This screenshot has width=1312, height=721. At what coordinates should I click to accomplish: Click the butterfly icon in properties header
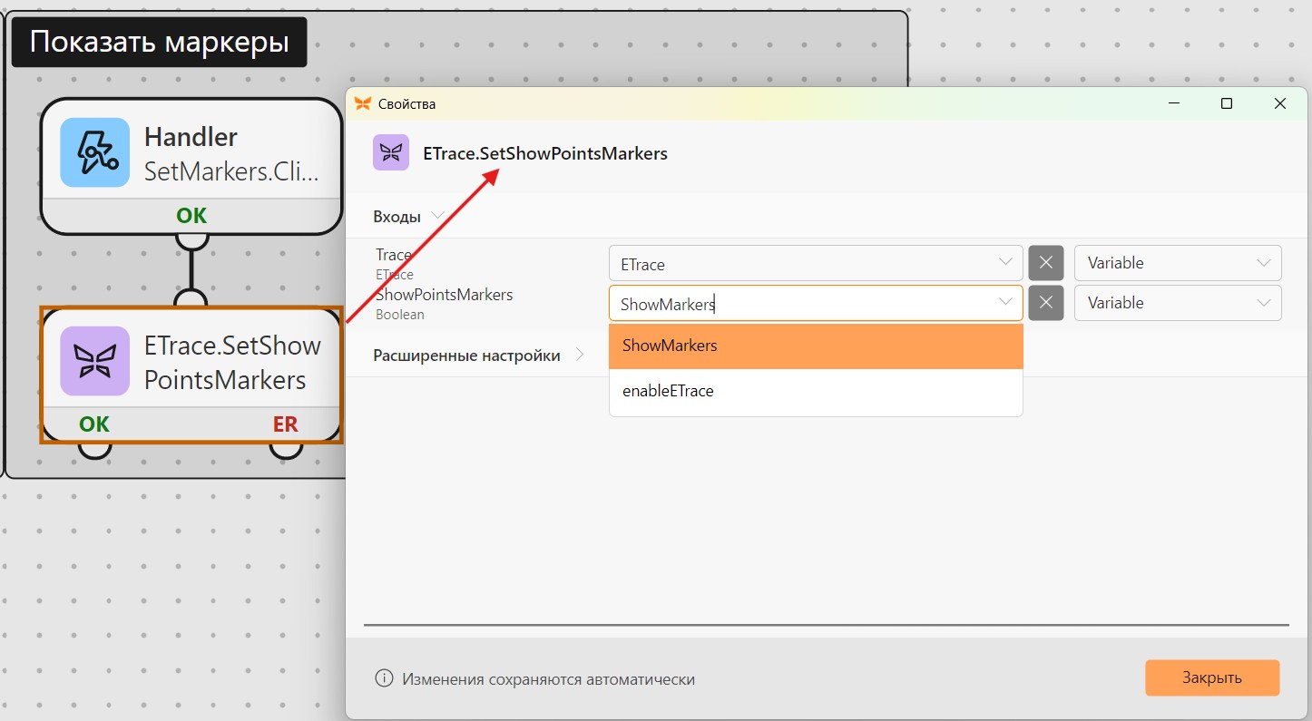(391, 152)
